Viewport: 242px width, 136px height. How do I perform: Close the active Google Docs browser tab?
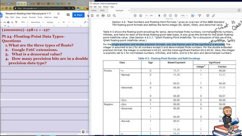(24, 3)
